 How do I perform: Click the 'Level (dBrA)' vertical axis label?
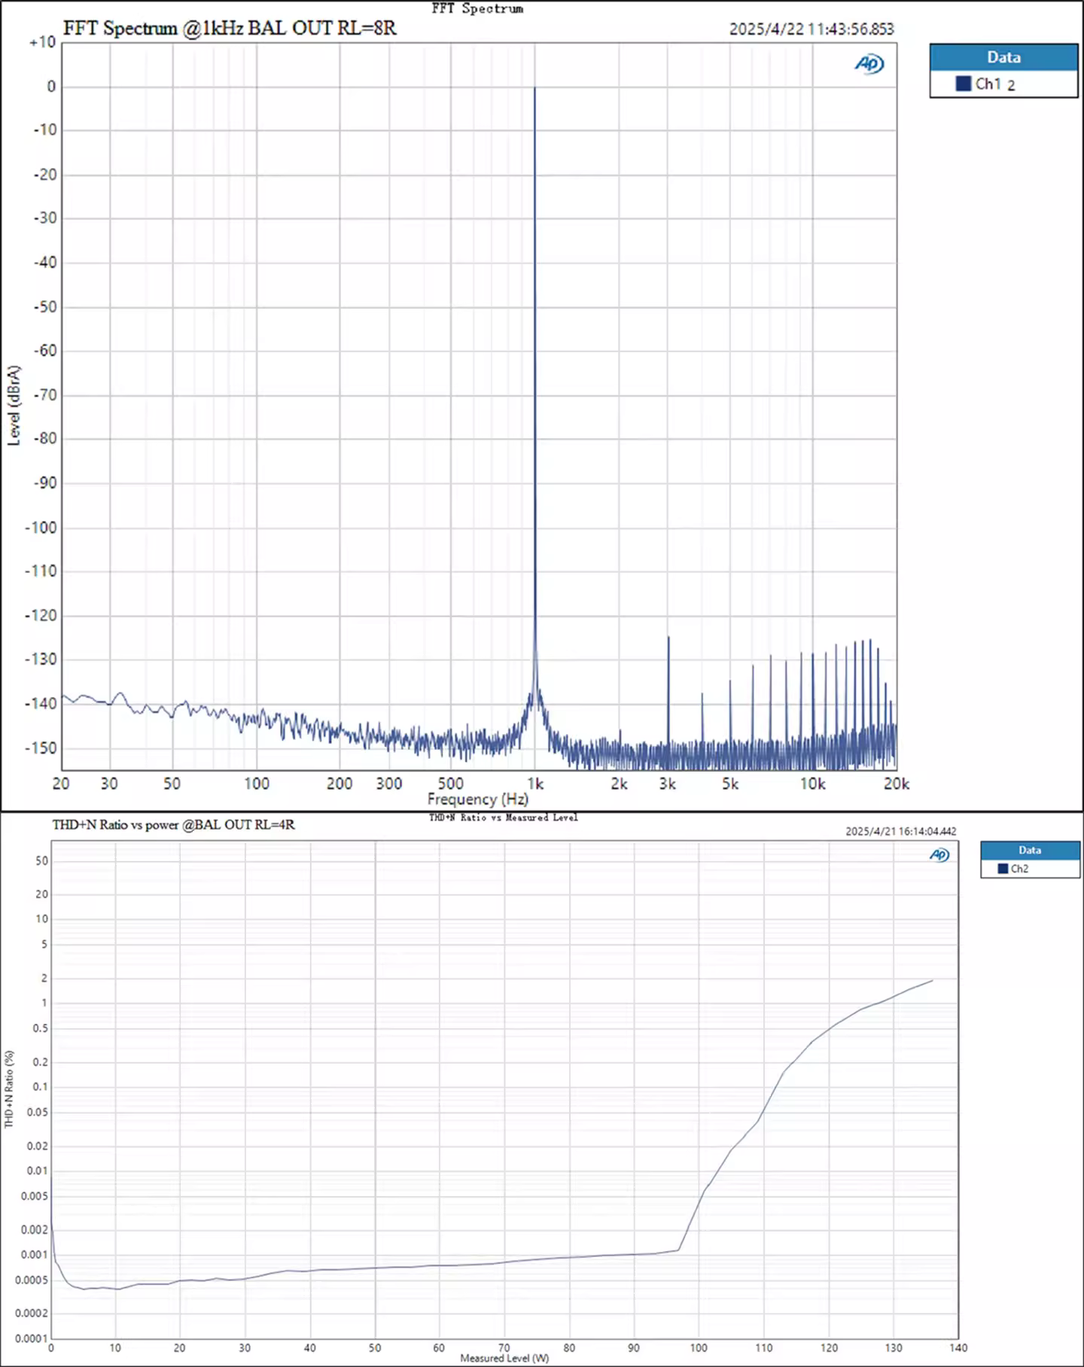[14, 406]
